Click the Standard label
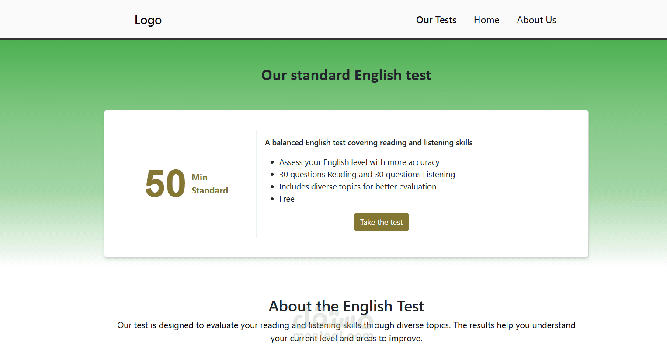 click(x=210, y=190)
